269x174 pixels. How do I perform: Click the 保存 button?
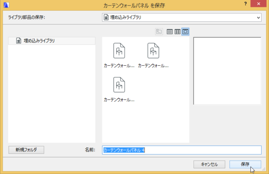click(x=245, y=164)
